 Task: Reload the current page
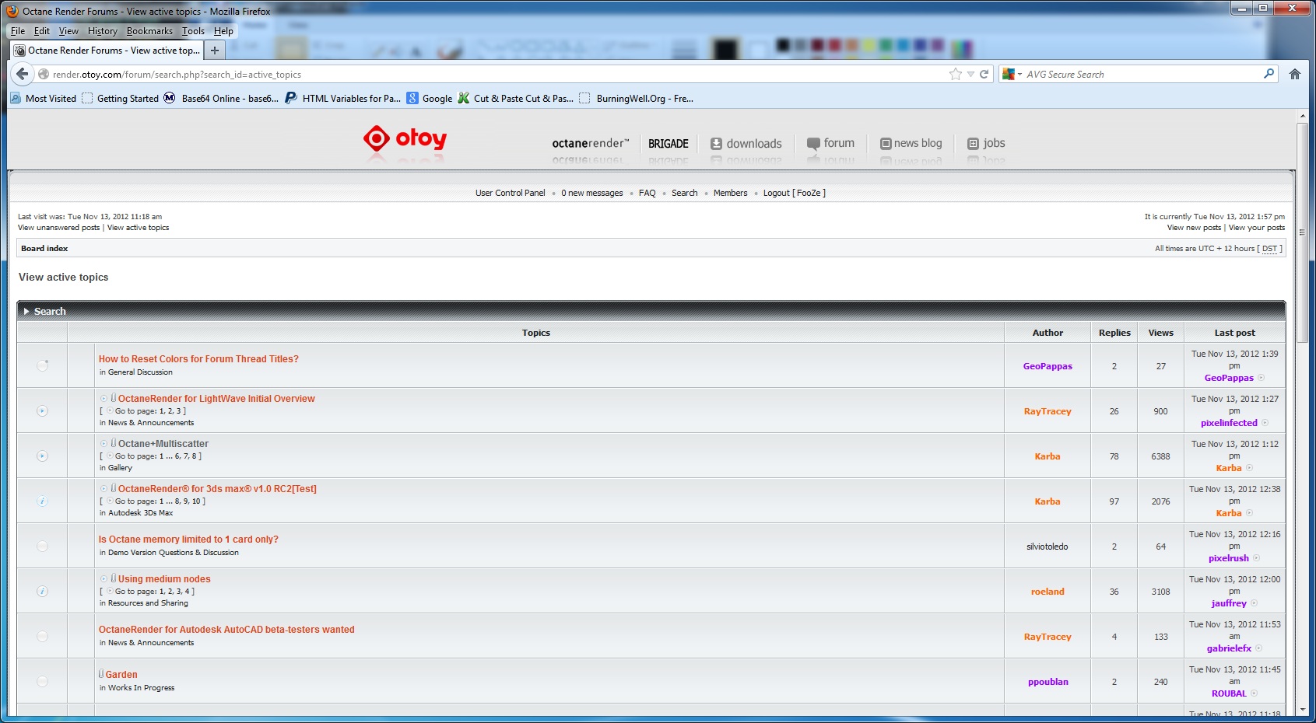pyautogui.click(x=984, y=74)
